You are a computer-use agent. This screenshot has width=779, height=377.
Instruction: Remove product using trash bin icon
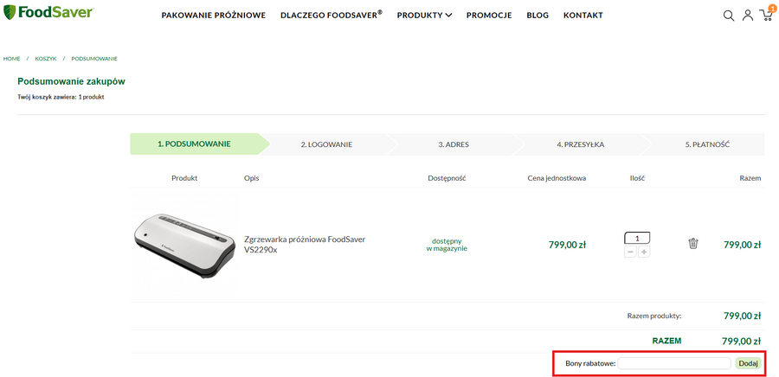point(692,244)
